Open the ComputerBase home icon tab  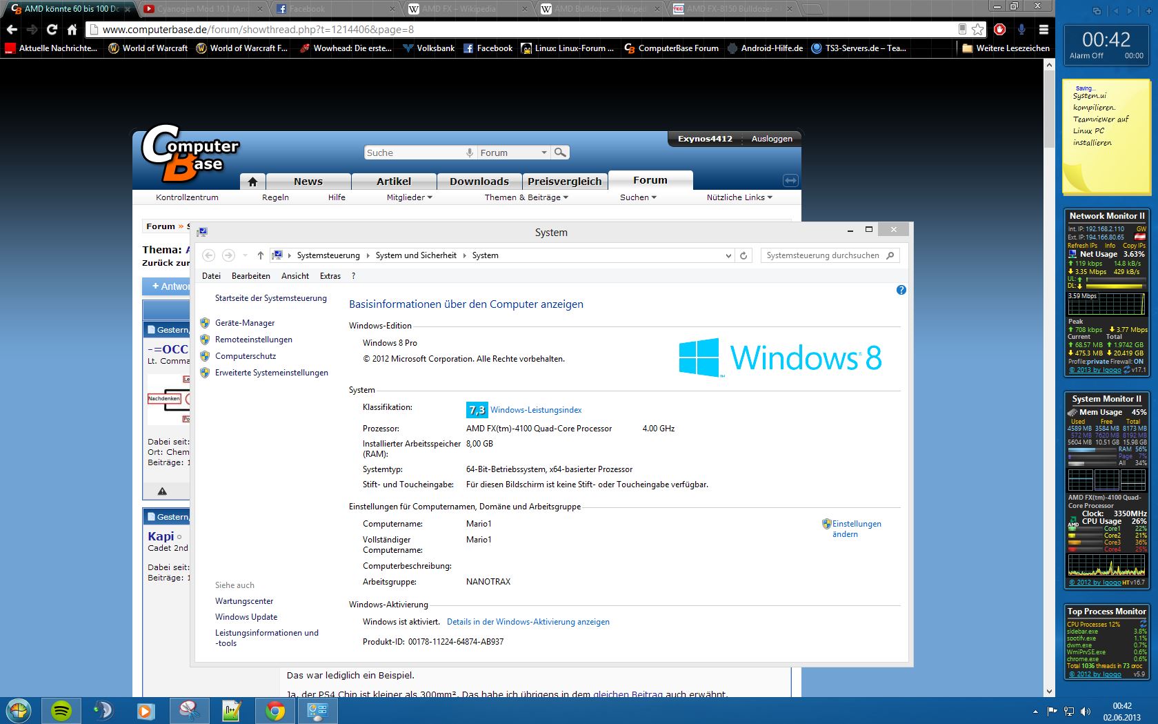(x=252, y=182)
